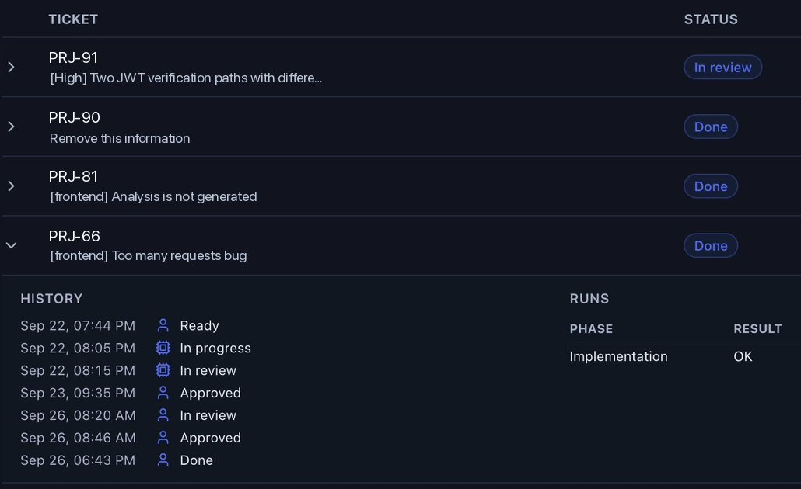The height and width of the screenshot is (489, 801).
Task: Click the user icon on Sep 26, 08:20 AM row
Action: (x=163, y=415)
